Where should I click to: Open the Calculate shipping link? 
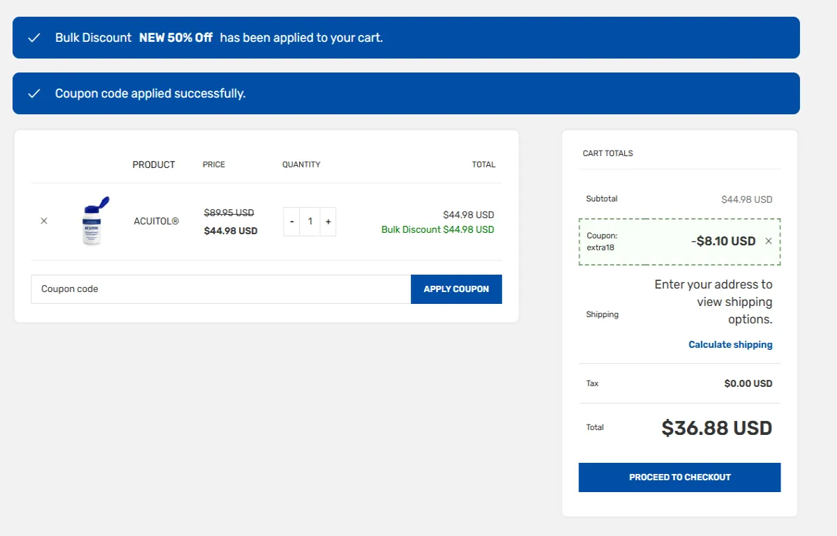pos(730,344)
